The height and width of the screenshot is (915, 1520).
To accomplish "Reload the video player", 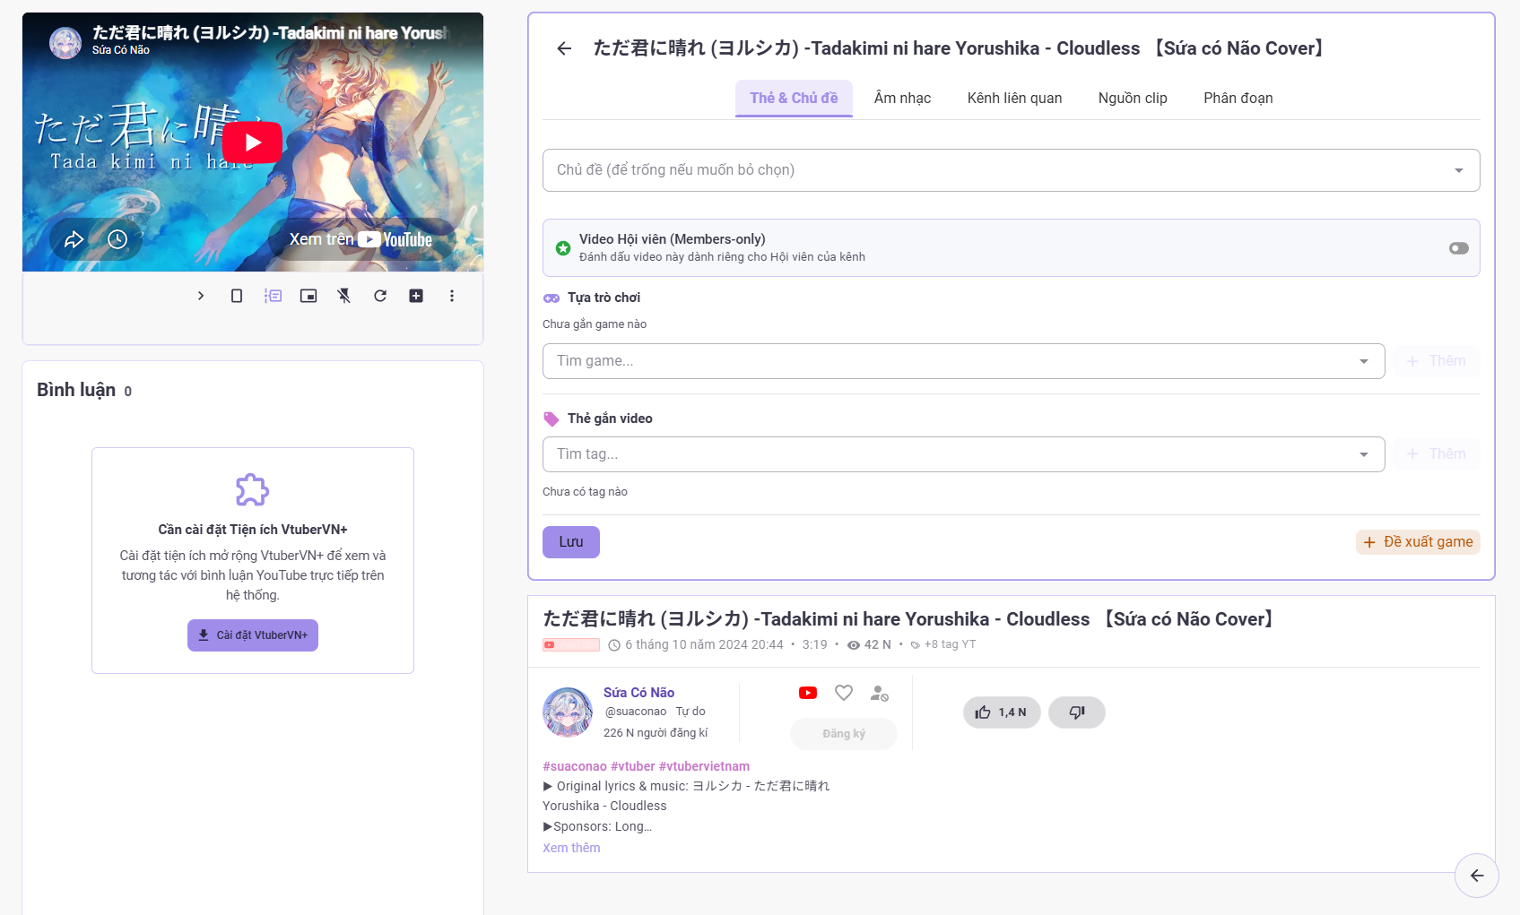I will tap(380, 296).
